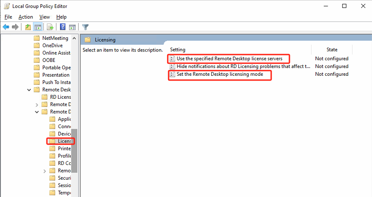
Task: Select RD Co tree item
Action: (64, 163)
